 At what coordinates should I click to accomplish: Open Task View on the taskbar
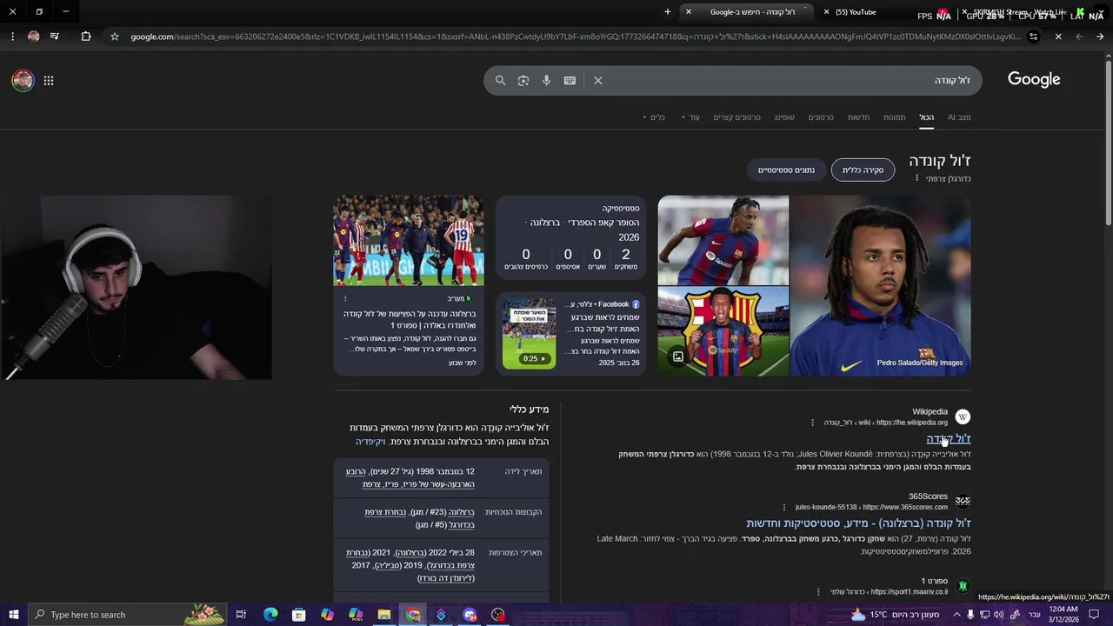[x=242, y=615]
